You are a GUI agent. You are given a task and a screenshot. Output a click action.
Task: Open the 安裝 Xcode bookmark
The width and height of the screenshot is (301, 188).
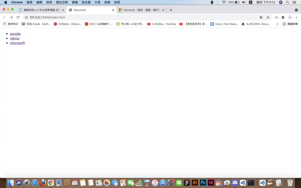tap(36, 24)
